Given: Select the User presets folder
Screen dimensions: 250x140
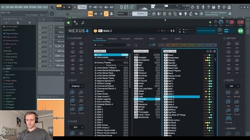Looking at the screenshot, I should (111, 58).
